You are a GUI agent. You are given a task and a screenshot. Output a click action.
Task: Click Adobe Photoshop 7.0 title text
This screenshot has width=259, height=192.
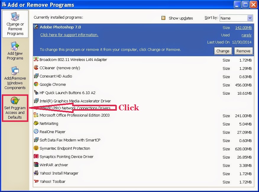click(x=60, y=27)
